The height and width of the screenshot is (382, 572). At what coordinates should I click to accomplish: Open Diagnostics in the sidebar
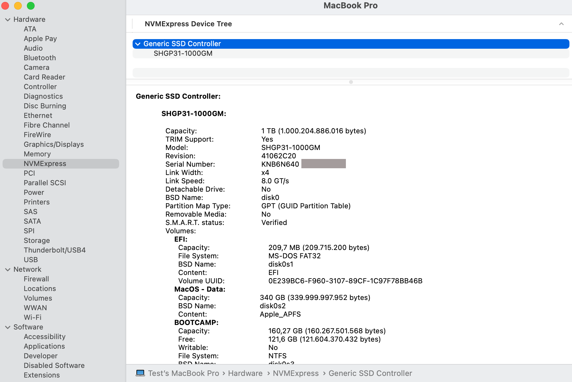click(43, 96)
